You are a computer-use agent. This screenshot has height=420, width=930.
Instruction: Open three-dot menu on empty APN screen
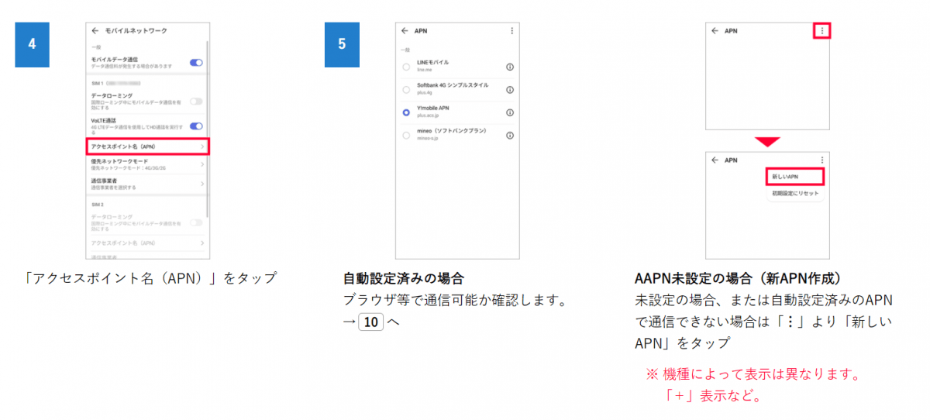pyautogui.click(x=822, y=31)
